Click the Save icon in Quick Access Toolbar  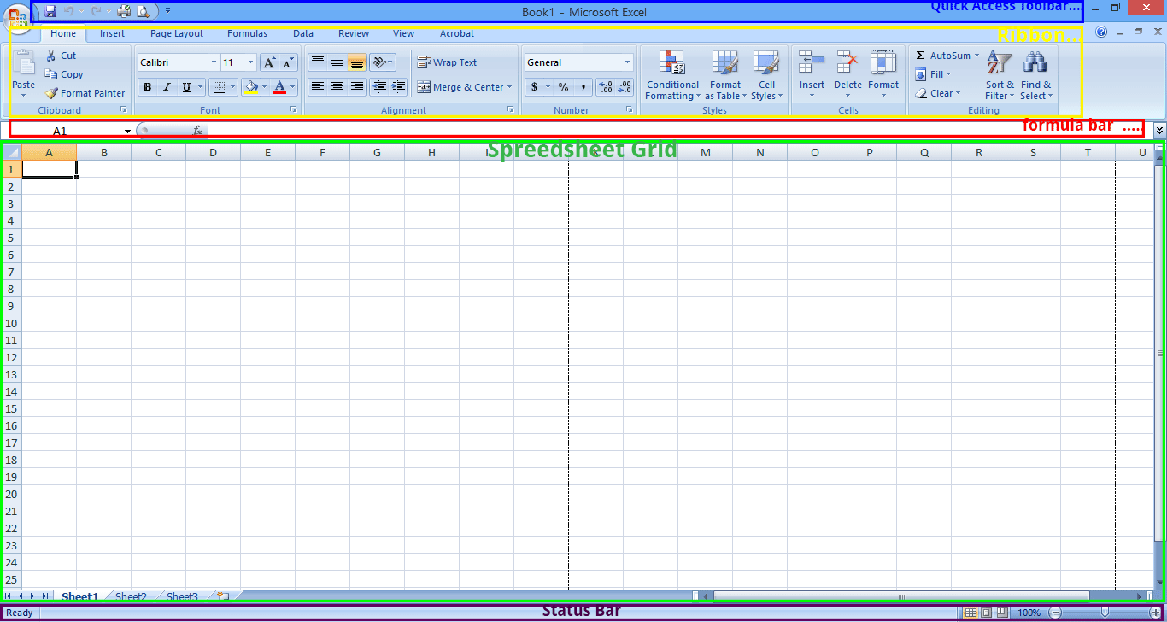pos(50,11)
